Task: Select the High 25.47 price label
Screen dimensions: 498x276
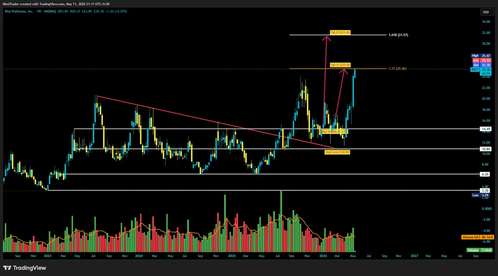Action: click(481, 56)
